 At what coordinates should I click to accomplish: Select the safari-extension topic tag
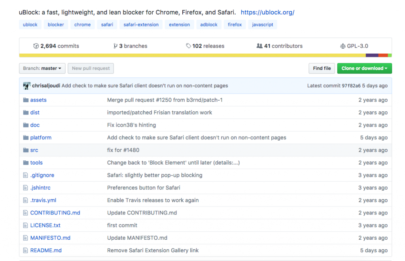click(141, 24)
